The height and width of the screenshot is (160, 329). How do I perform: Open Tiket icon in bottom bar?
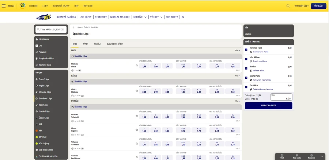pos(282,156)
